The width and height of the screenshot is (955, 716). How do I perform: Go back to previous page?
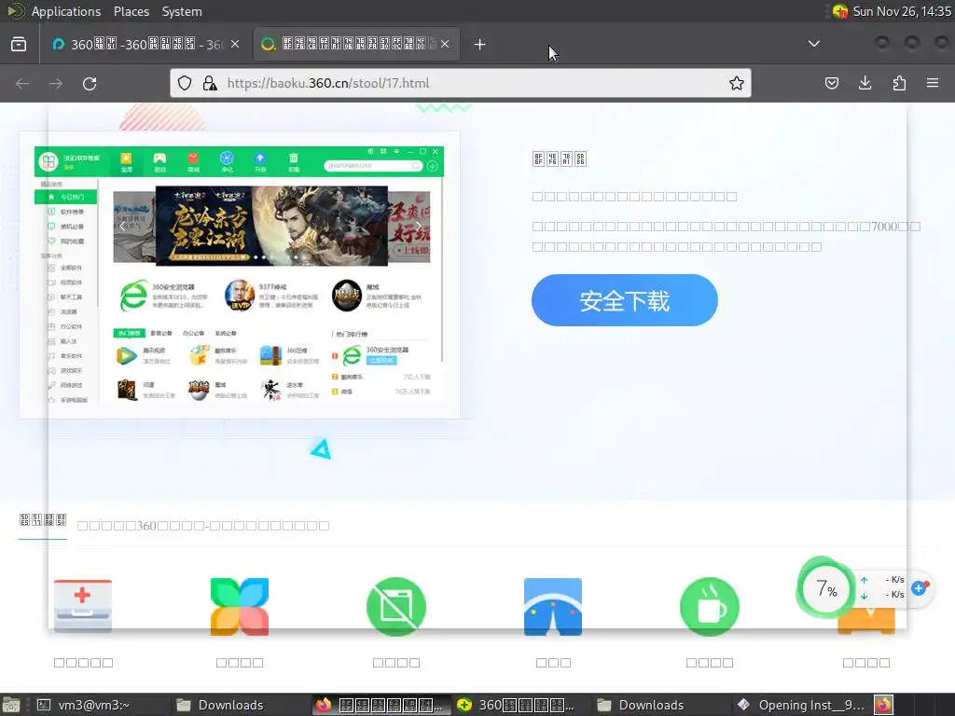click(x=22, y=83)
